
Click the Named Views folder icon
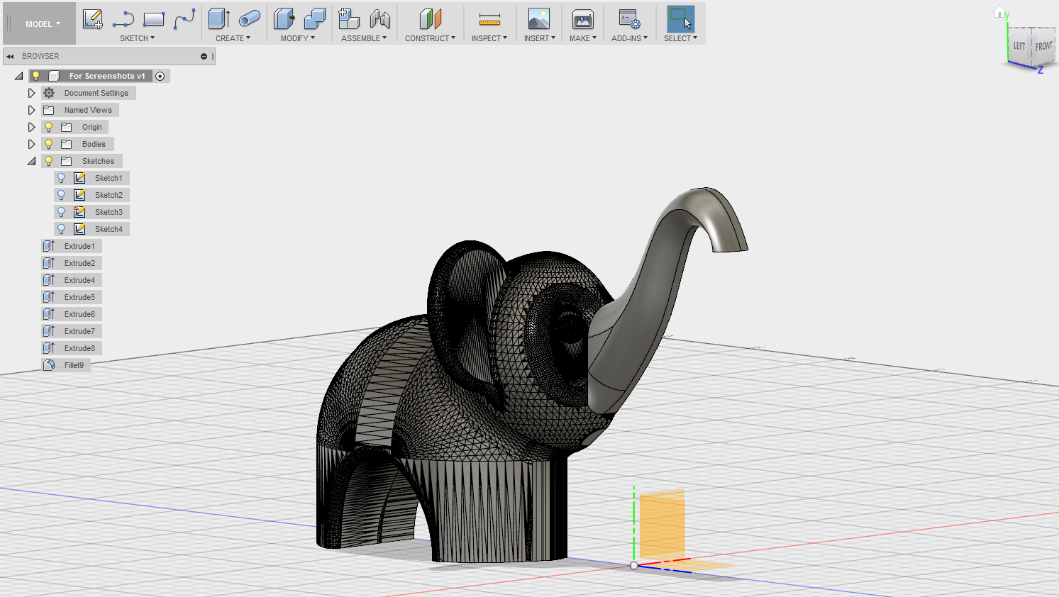(x=49, y=110)
